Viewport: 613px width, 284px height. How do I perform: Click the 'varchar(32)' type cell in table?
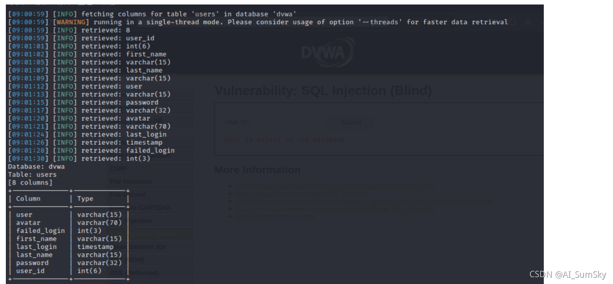(x=99, y=263)
